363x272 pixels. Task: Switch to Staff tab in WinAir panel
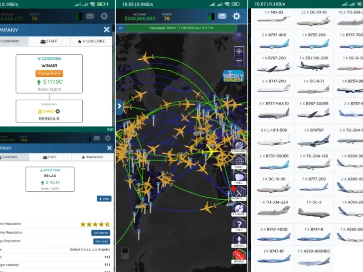click(x=49, y=41)
